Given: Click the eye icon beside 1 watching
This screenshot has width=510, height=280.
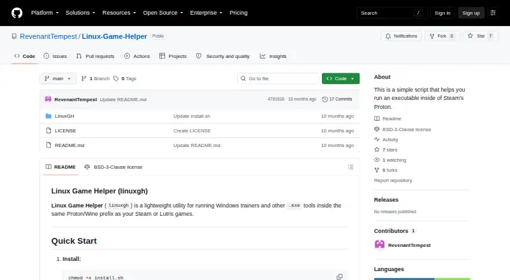Looking at the screenshot, I should (377, 160).
